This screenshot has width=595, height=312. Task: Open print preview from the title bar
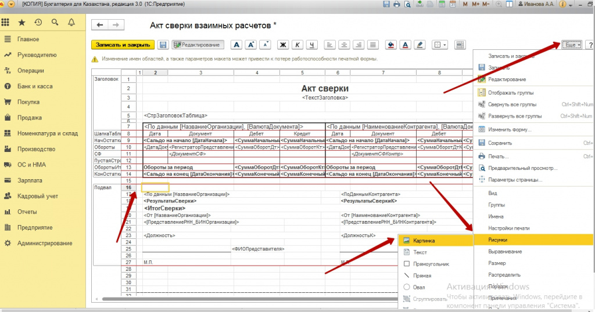(407, 4)
